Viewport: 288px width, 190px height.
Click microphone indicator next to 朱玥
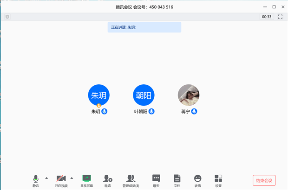[105, 111]
